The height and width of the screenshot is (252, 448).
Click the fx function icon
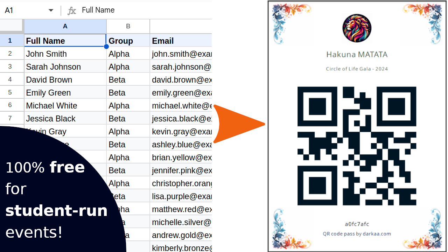pyautogui.click(x=72, y=10)
